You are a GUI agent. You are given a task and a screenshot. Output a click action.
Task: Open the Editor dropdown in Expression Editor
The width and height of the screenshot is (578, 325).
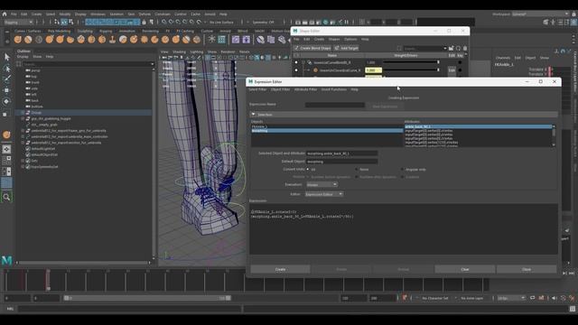point(324,194)
